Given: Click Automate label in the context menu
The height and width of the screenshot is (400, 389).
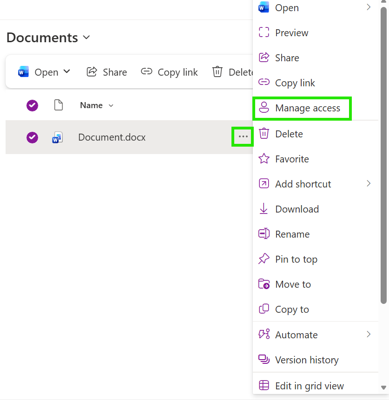Looking at the screenshot, I should tap(297, 335).
